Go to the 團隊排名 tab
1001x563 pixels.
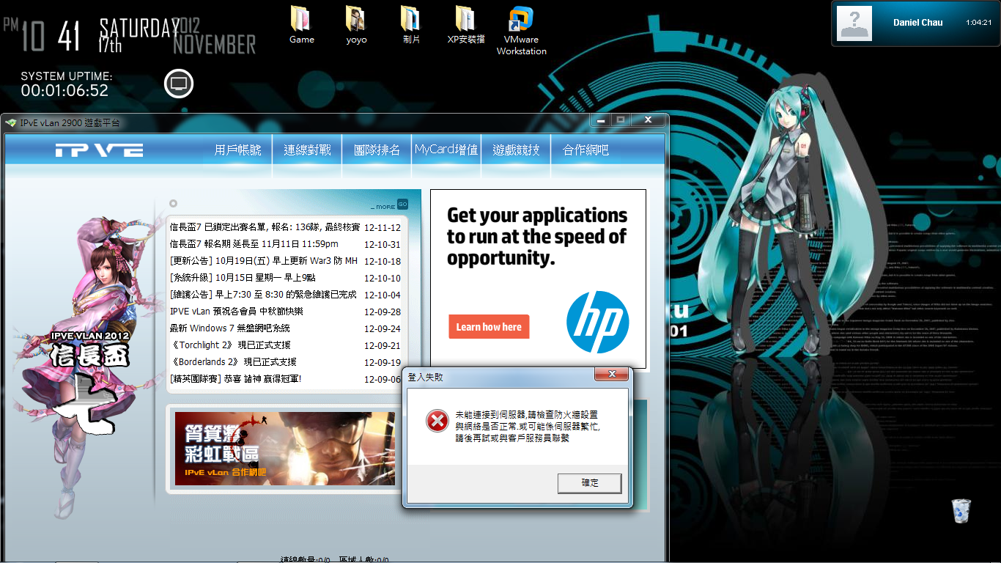(377, 150)
